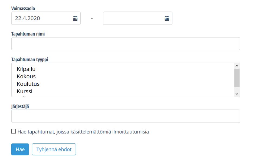Open the start date calendar picker
This screenshot has width=261, height=160.
click(x=75, y=18)
